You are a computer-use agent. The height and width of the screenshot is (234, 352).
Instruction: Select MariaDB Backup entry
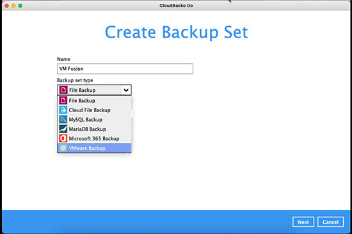coord(94,129)
